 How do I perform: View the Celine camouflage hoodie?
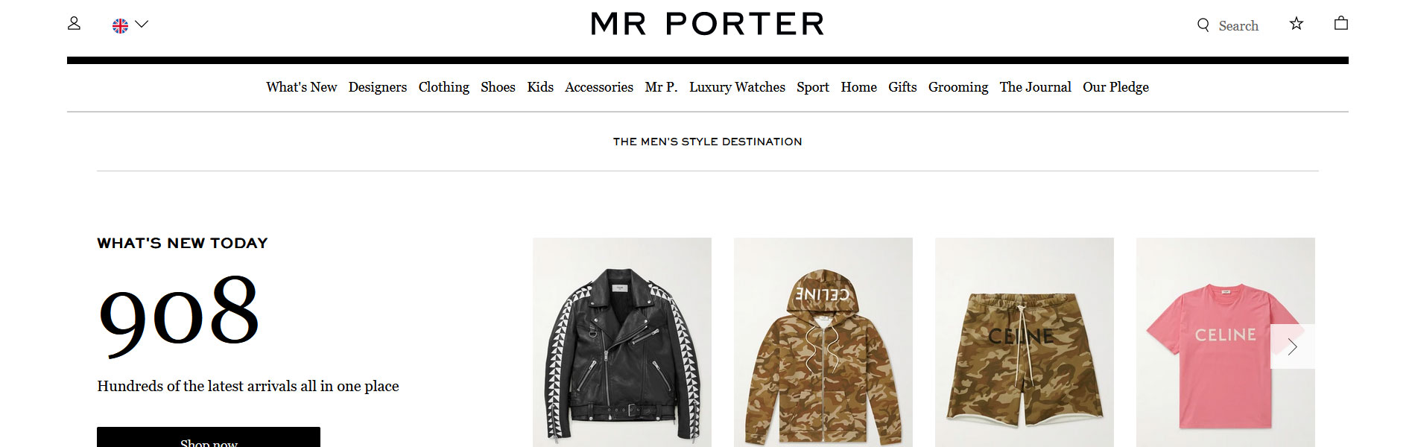tap(823, 342)
